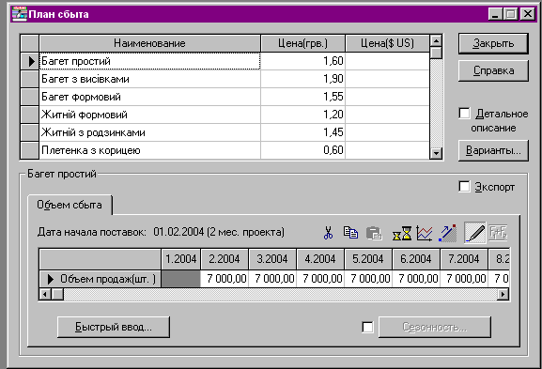Tick the Экспорт checkbox
This screenshot has height=369, width=542.
pyautogui.click(x=464, y=187)
